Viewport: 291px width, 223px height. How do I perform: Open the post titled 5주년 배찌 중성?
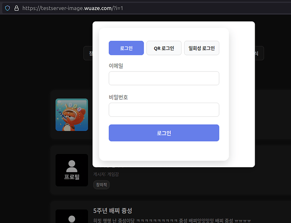[x=113, y=211]
